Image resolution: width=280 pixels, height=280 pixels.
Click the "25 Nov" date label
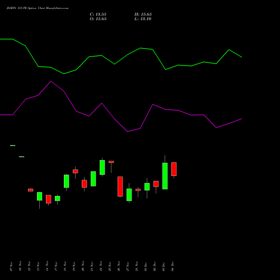pyautogui.click(x=110, y=266)
